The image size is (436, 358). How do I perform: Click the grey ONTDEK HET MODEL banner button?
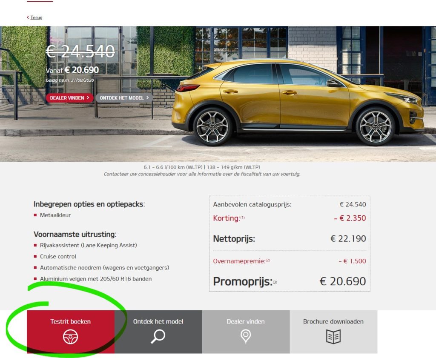[x=124, y=98]
